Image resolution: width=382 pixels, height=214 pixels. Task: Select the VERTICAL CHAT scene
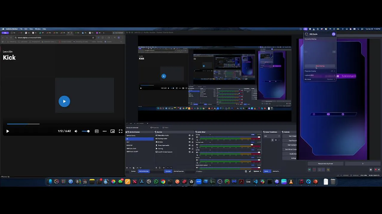[140, 148]
